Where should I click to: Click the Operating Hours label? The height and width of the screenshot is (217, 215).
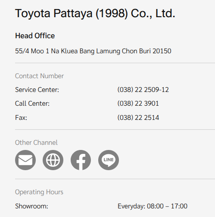[x=39, y=192]
